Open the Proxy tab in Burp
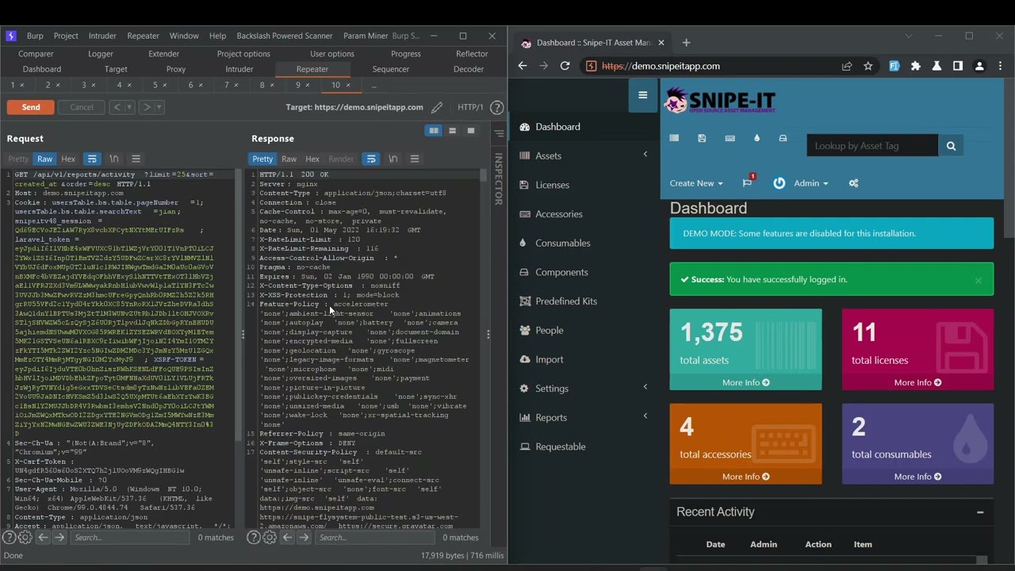 point(176,69)
